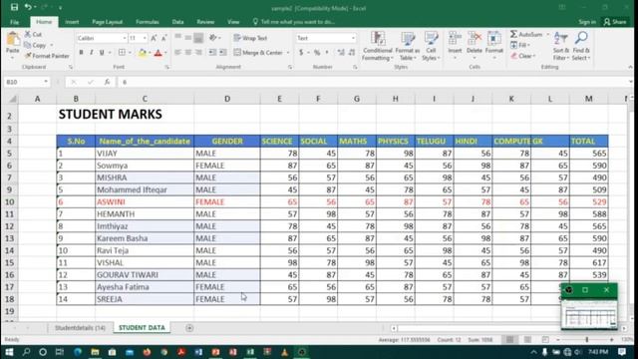This screenshot has height=359, width=638.
Task: Click the Delete cells icon
Action: tap(475, 39)
